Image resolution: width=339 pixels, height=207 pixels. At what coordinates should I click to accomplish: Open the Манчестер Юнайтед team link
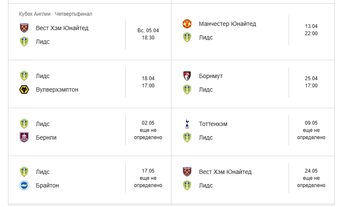(227, 24)
